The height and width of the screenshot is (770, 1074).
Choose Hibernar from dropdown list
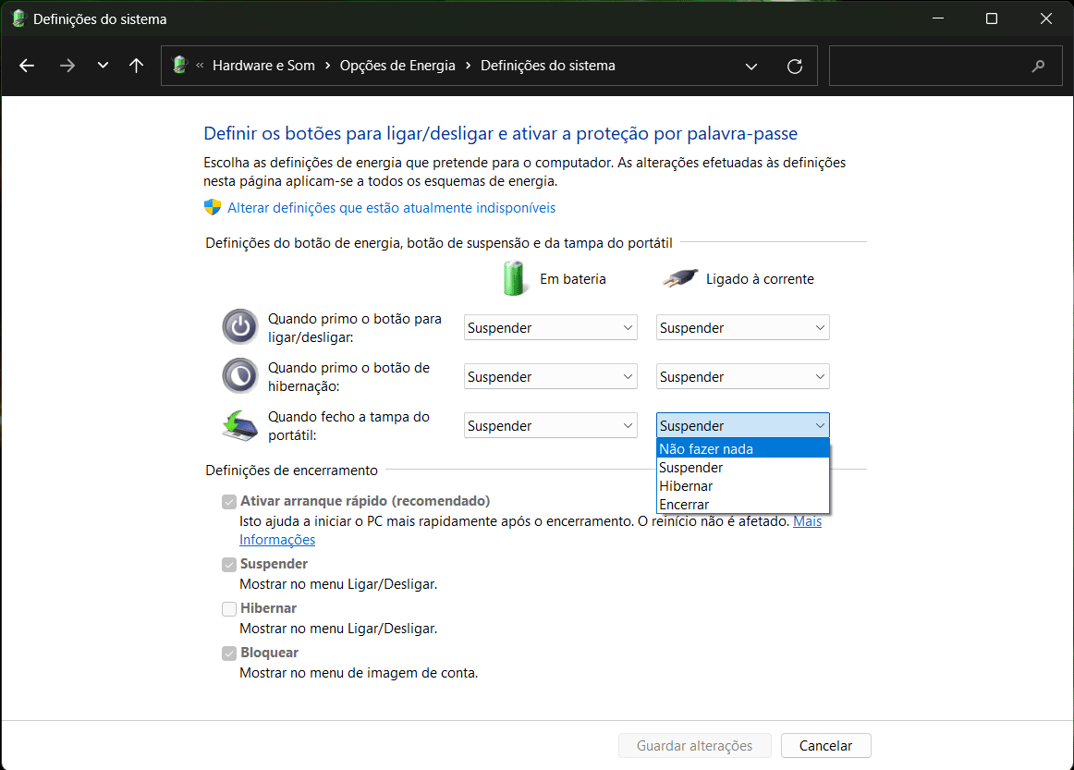tap(742, 485)
